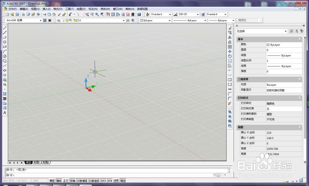Open the 文件(F) menu

[12, 9]
